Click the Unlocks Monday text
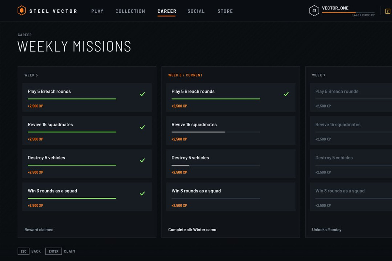392x261 pixels. click(327, 230)
